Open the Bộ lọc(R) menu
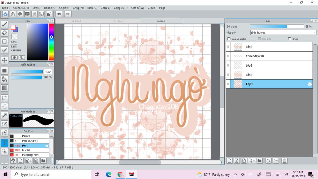The height and width of the screenshot is (179, 318). coord(50,8)
